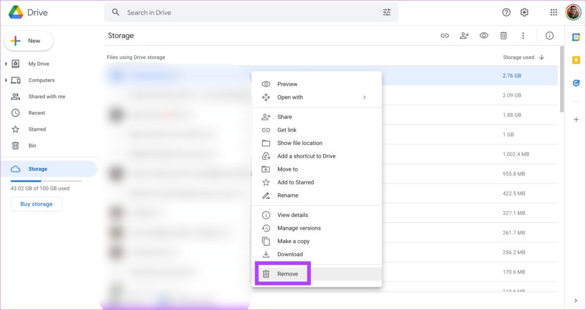This screenshot has height=310, width=586.
Task: Open Google Keep in side panel
Action: pyautogui.click(x=576, y=60)
